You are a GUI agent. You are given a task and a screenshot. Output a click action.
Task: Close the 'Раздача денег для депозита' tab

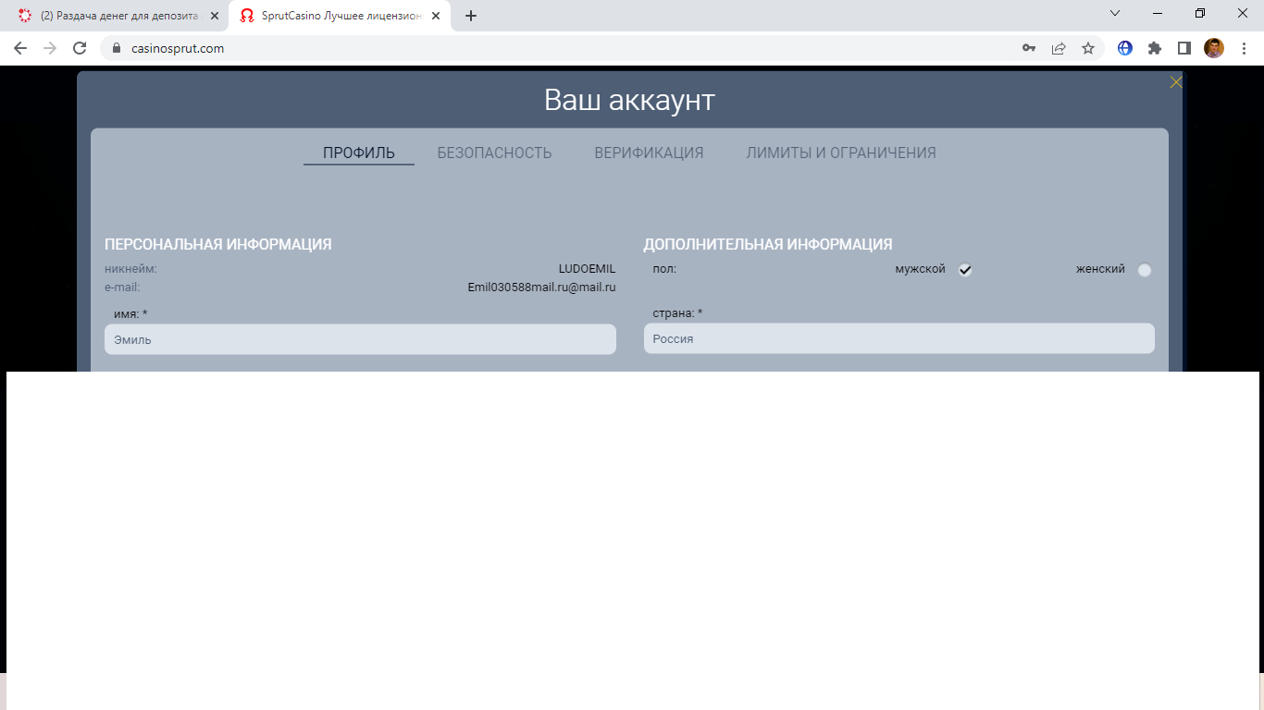[x=215, y=16]
